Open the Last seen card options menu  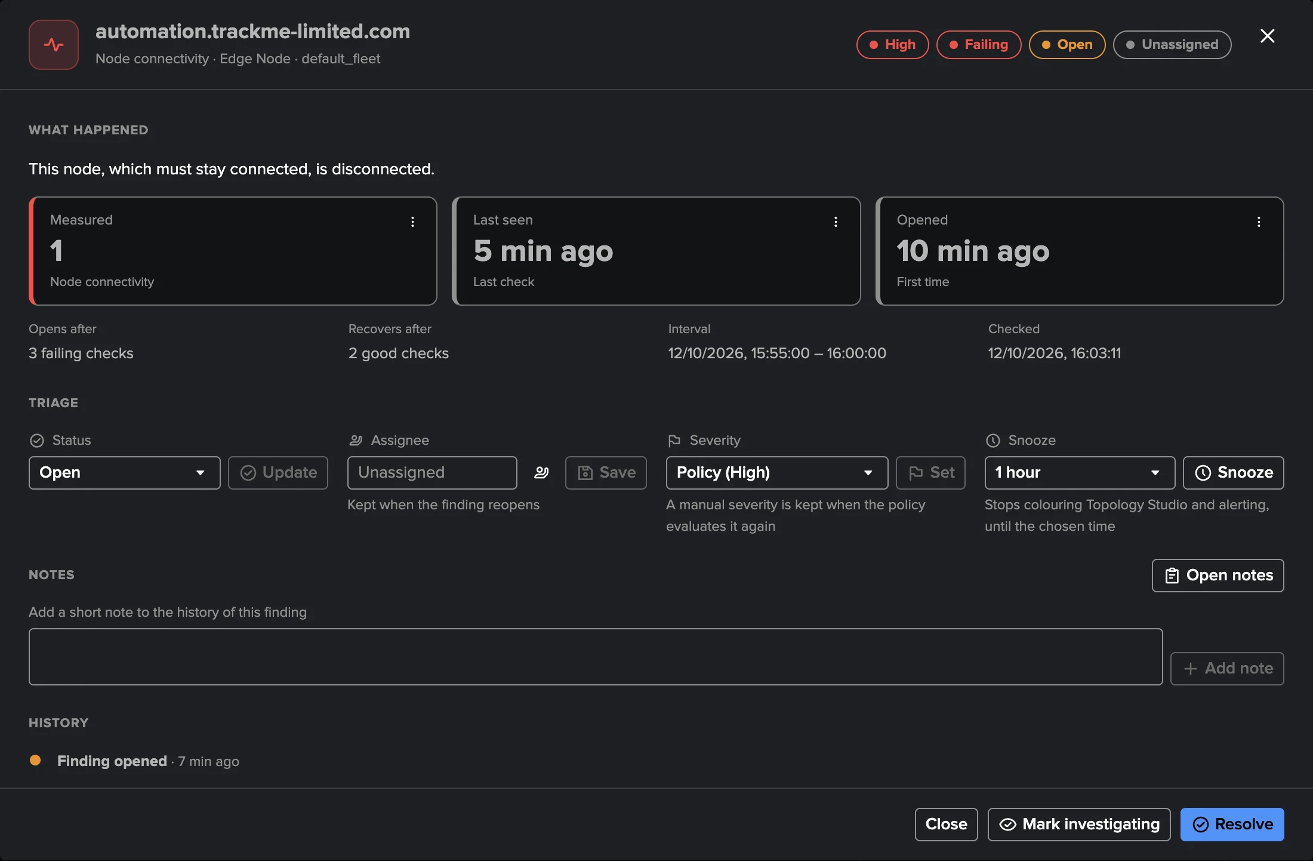coord(836,222)
